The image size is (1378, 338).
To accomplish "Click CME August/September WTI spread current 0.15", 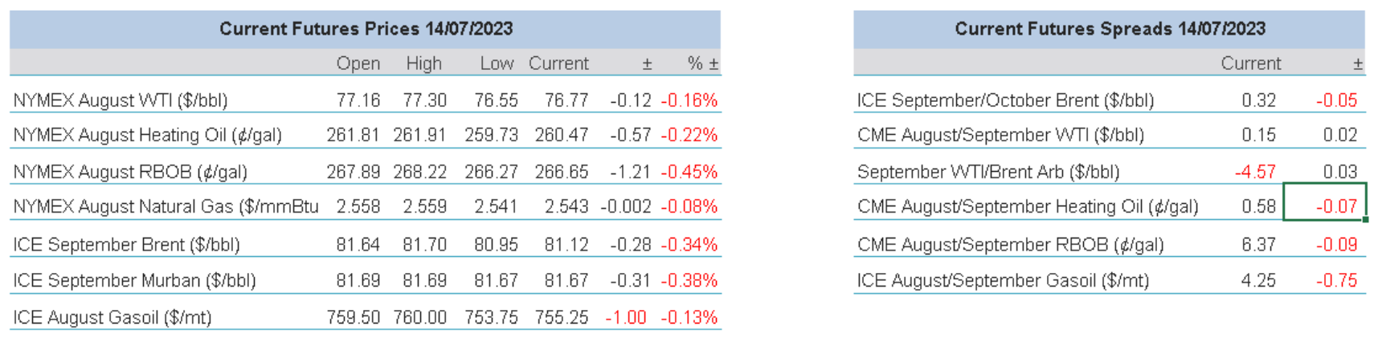I will tap(1258, 135).
